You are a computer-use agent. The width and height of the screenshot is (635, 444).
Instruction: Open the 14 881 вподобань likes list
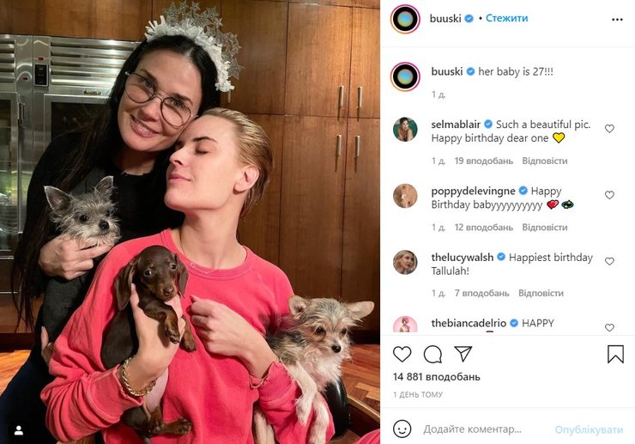[437, 376]
